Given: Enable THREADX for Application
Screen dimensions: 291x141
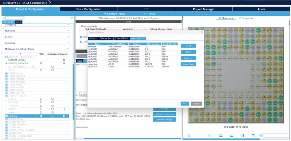Looking at the screenshot, I should (52, 106).
